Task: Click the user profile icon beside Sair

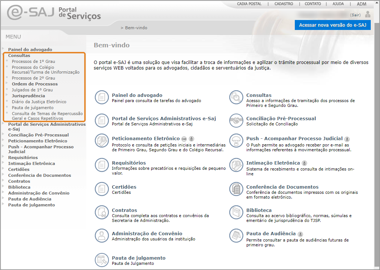Action: [367, 14]
